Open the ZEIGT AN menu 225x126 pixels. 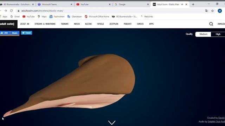tap(25, 24)
